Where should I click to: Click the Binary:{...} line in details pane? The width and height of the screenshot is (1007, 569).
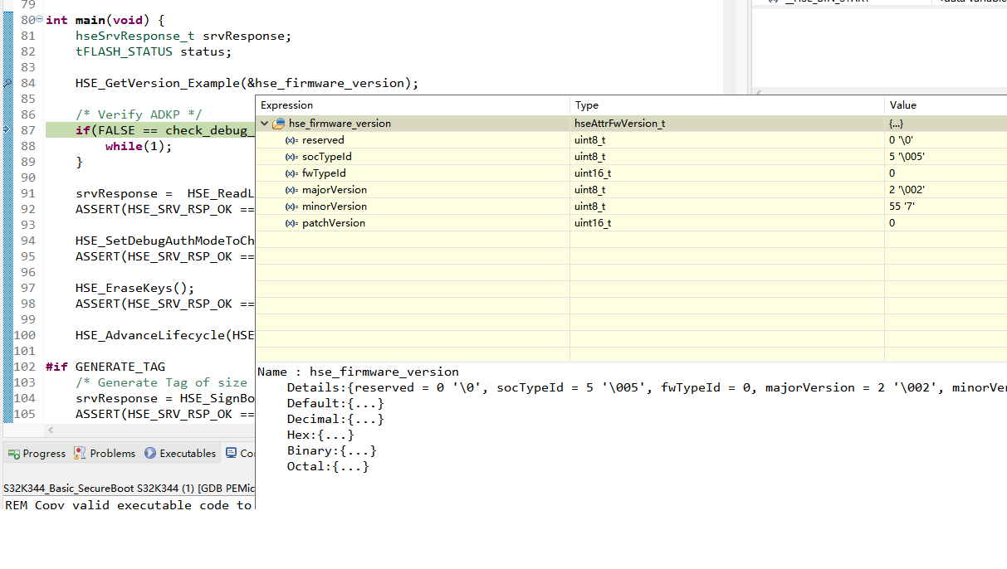coord(332,450)
